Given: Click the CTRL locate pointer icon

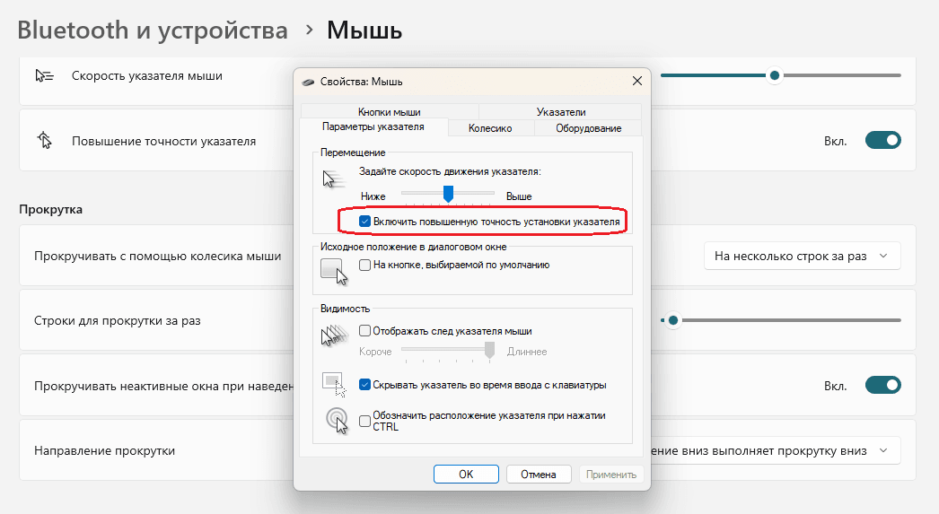Looking at the screenshot, I should [338, 420].
